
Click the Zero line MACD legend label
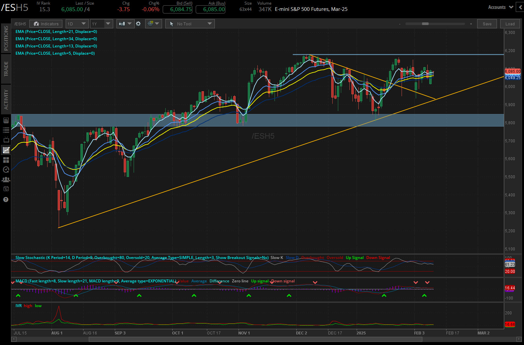(x=240, y=281)
